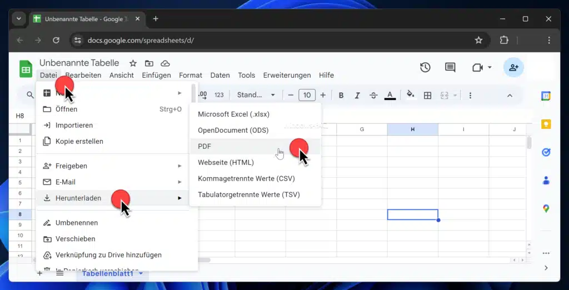Viewport: 569px width, 290px height.
Task: Open Google Tasks side panel
Action: (546, 152)
